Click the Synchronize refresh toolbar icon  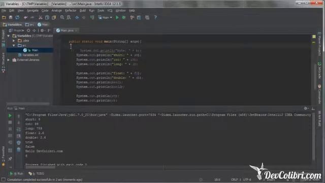tap(17, 18)
